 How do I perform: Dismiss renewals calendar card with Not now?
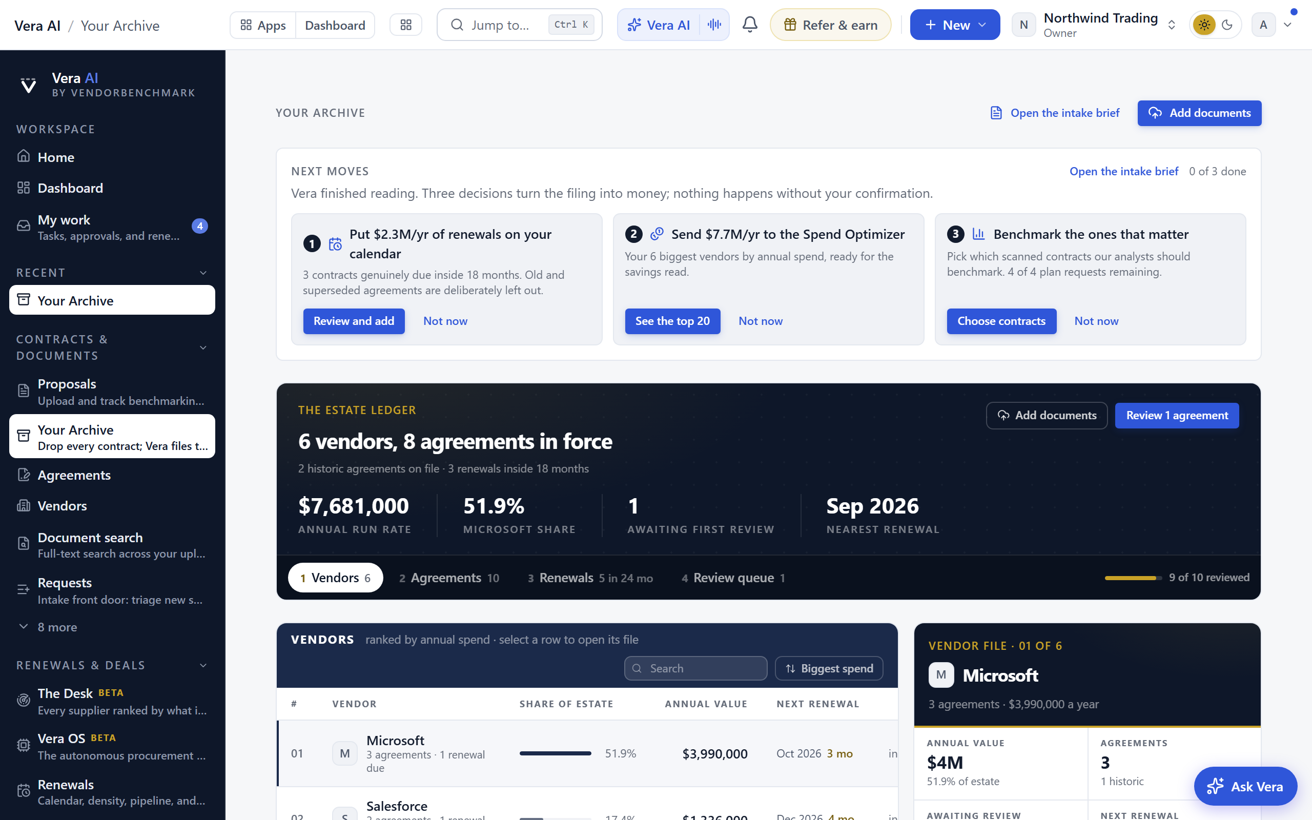[445, 321]
